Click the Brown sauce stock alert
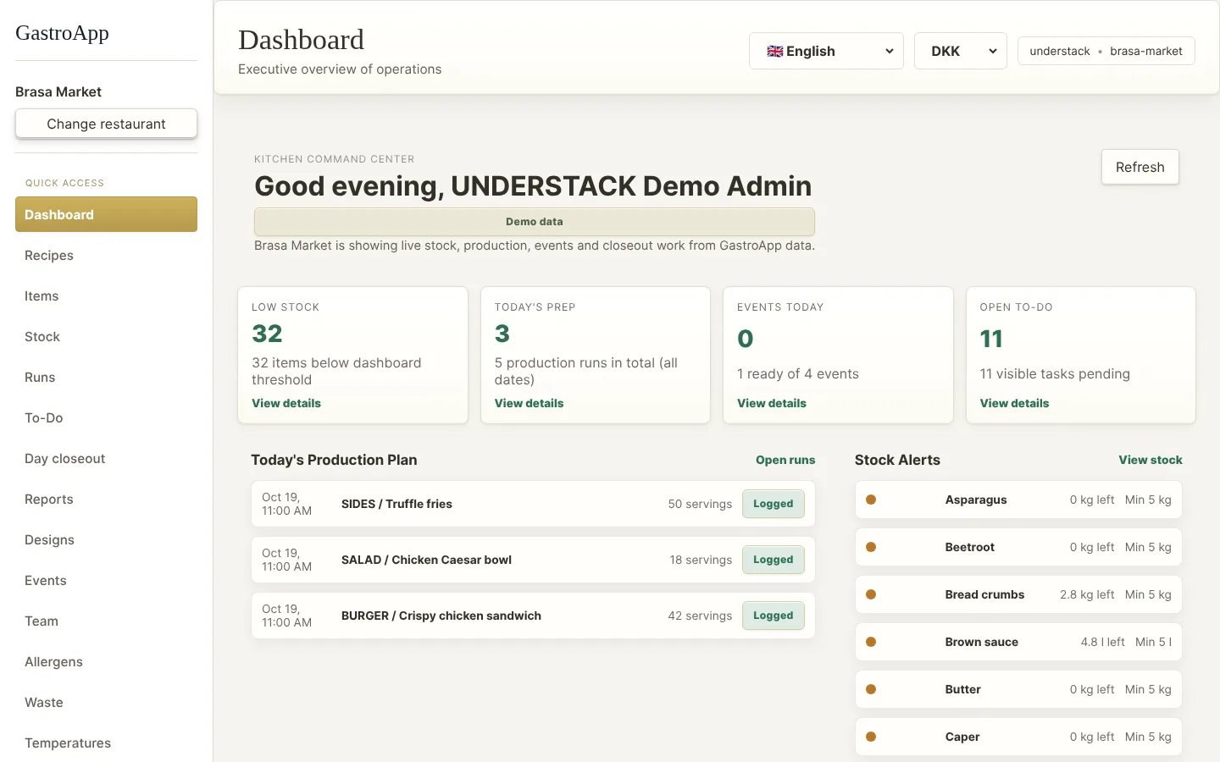 pos(1018,642)
